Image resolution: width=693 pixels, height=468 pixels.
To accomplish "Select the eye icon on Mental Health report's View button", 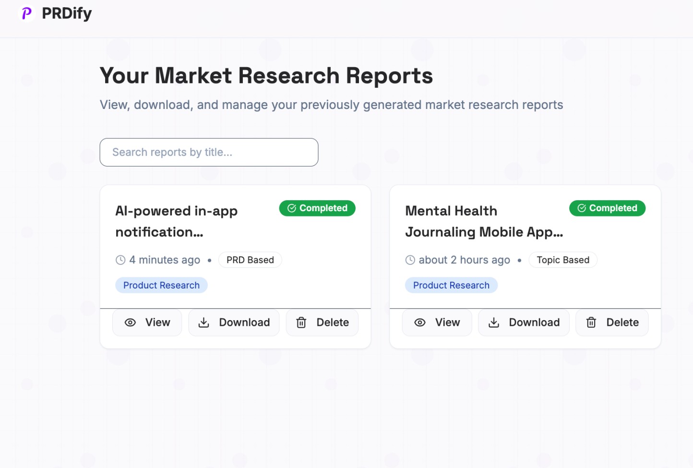I will click(x=420, y=323).
